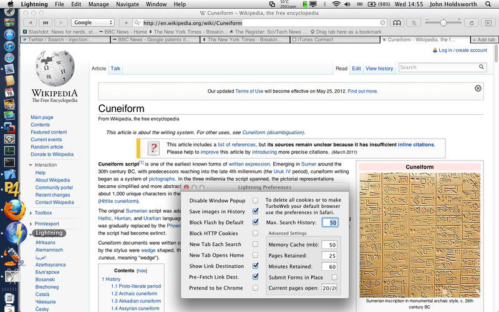Open the App Store dock icon
This screenshot has width=499, height=312.
[x=9, y=34]
